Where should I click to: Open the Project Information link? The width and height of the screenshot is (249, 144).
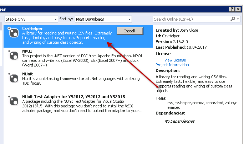tap(172, 65)
